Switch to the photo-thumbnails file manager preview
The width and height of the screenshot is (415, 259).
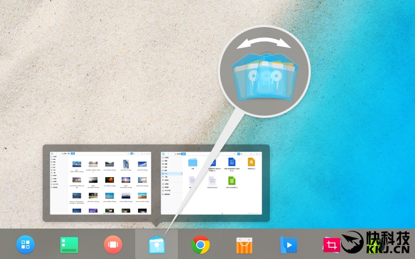point(101,183)
